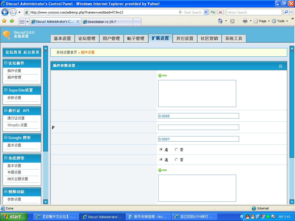Click green minus above first textarea

click(x=164, y=76)
